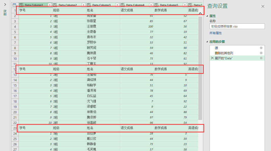The image size is (271, 151).
Task: Click the 名称 query name field
Action: 237,26
